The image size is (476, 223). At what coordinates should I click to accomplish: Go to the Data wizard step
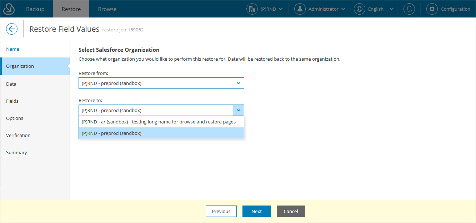click(35, 84)
